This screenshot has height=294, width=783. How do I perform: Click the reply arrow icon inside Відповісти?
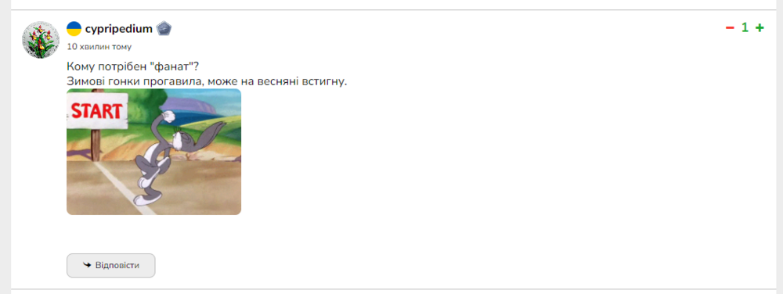click(x=87, y=266)
